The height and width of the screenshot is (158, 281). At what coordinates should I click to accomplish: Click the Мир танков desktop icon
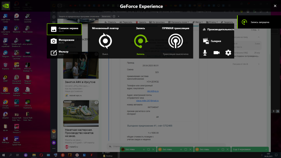click(x=28, y=30)
